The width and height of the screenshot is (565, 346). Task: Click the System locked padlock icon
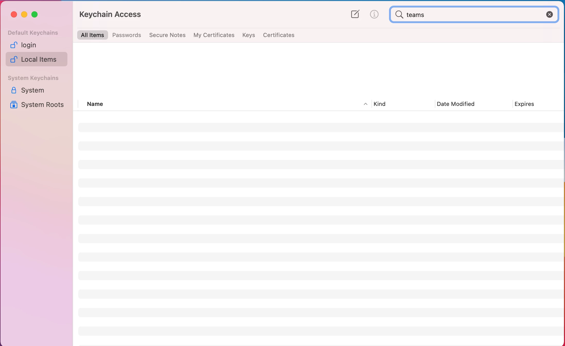point(14,90)
